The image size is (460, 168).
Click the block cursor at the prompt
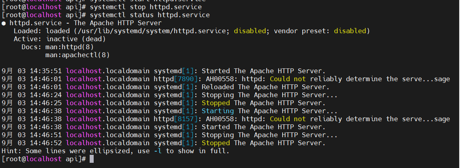click(x=92, y=159)
